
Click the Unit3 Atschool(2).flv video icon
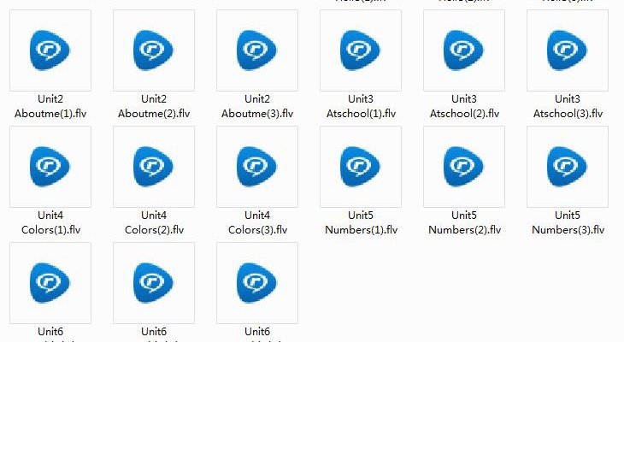click(464, 50)
